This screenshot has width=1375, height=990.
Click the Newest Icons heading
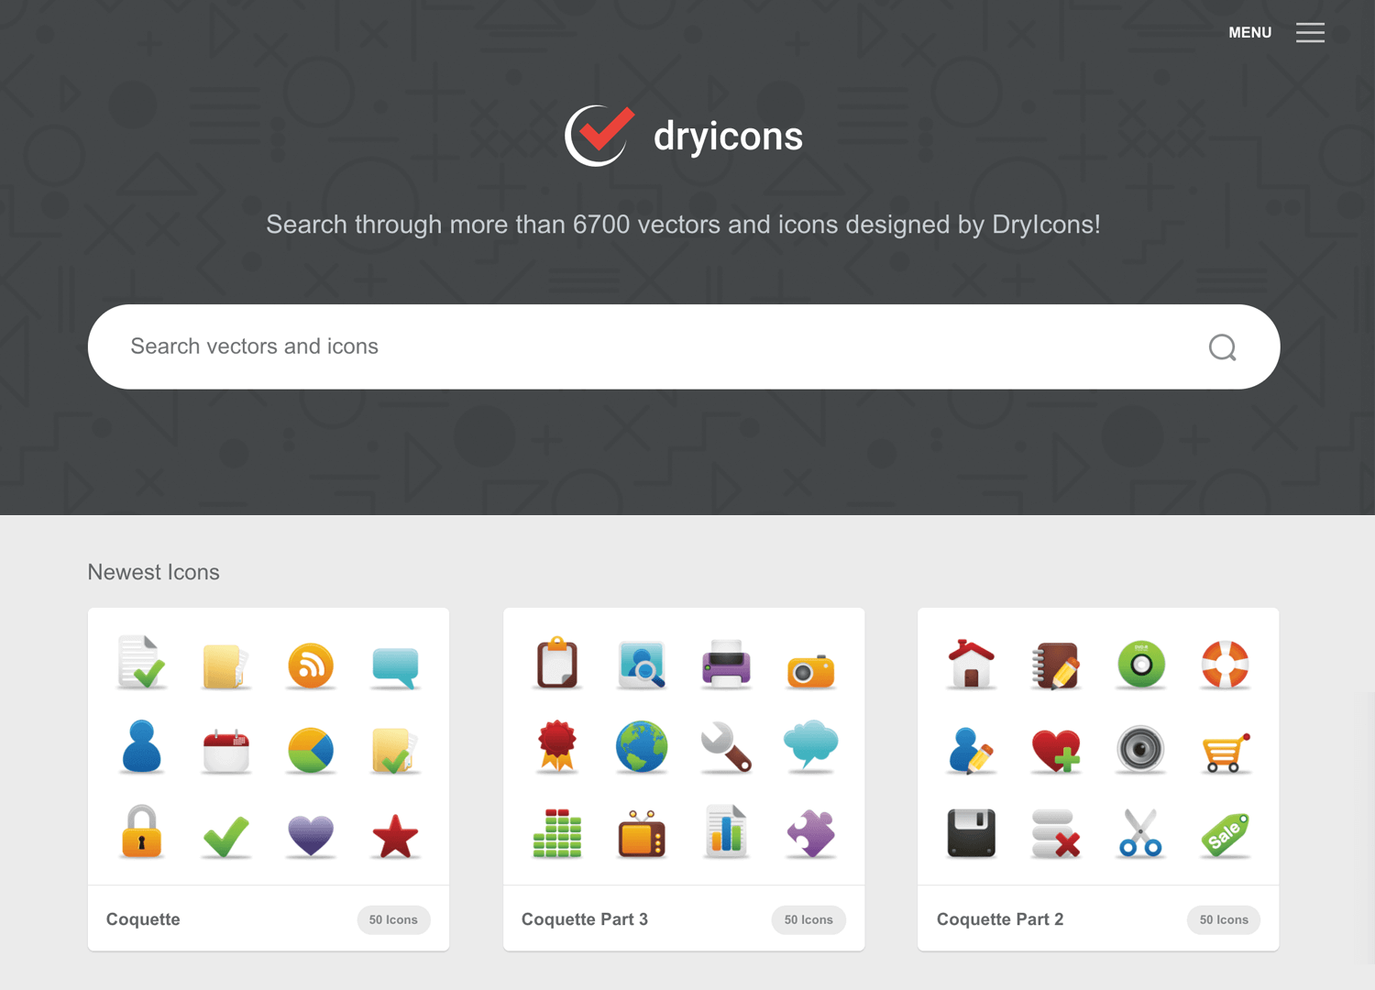154,572
